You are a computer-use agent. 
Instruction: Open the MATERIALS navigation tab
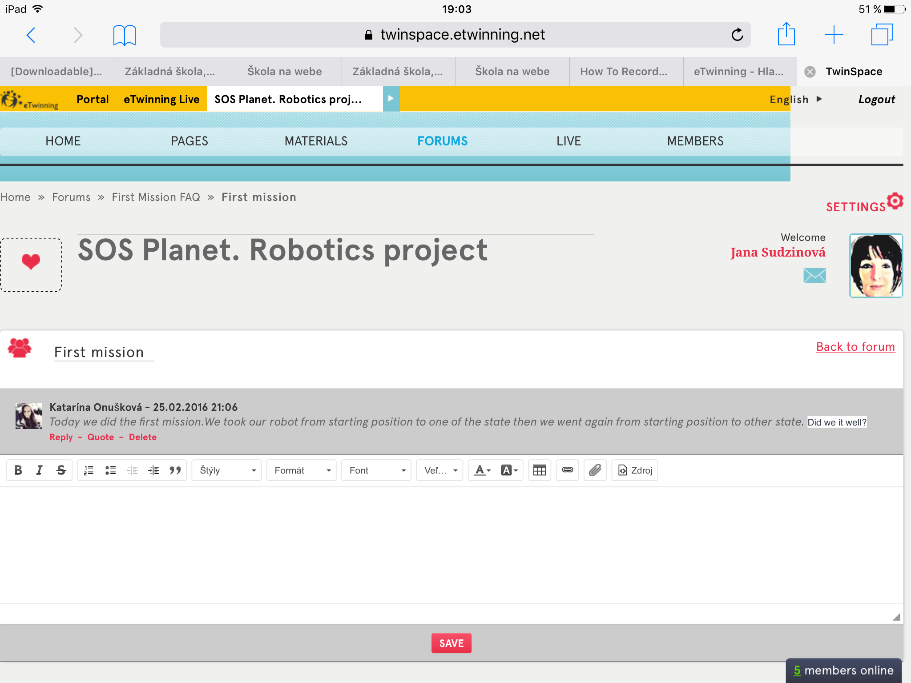(x=316, y=141)
